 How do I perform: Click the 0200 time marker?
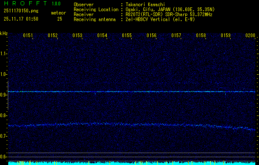250,36
